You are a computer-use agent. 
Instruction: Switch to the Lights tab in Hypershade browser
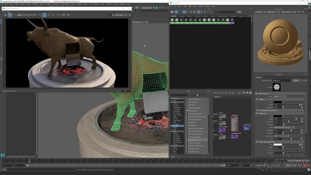(x=205, y=16)
